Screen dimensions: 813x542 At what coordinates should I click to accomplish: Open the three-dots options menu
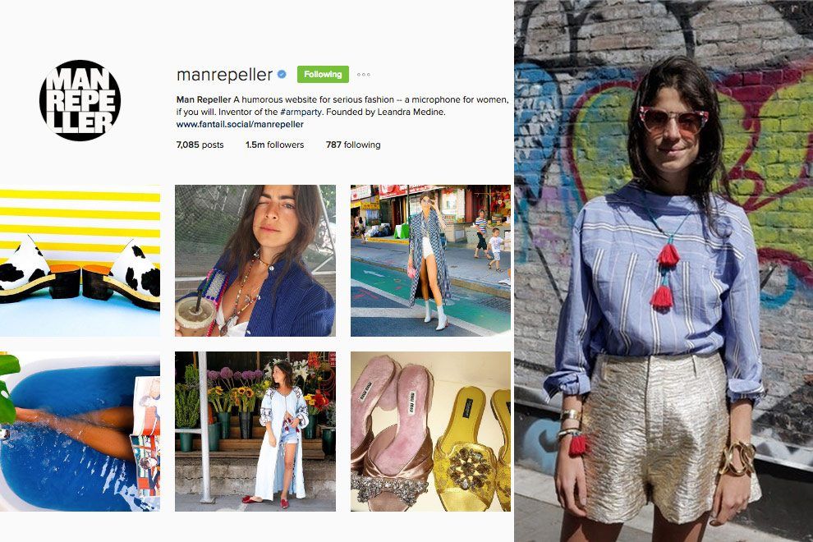364,75
